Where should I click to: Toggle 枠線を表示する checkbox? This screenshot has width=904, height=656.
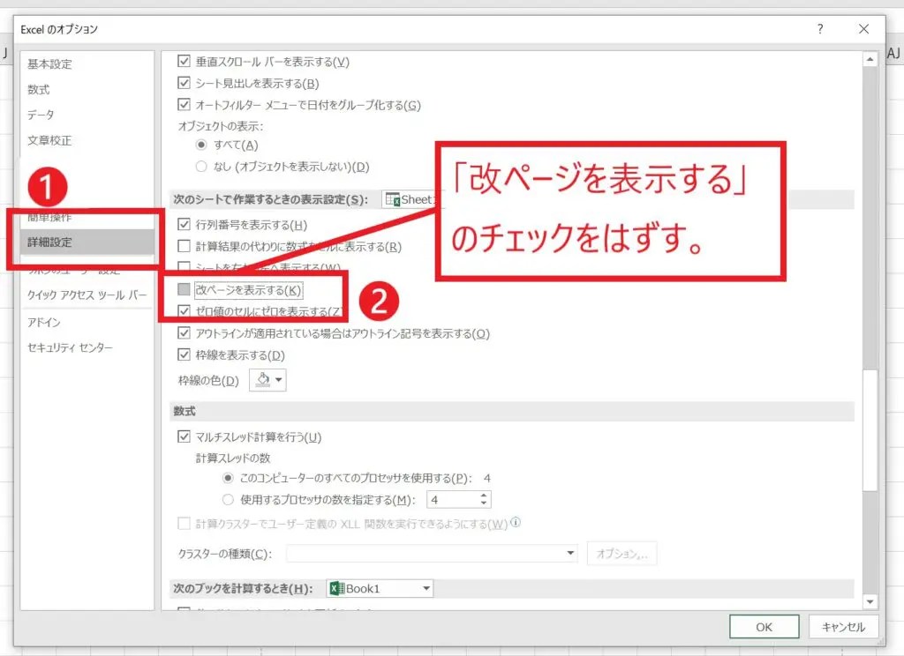pyautogui.click(x=184, y=354)
